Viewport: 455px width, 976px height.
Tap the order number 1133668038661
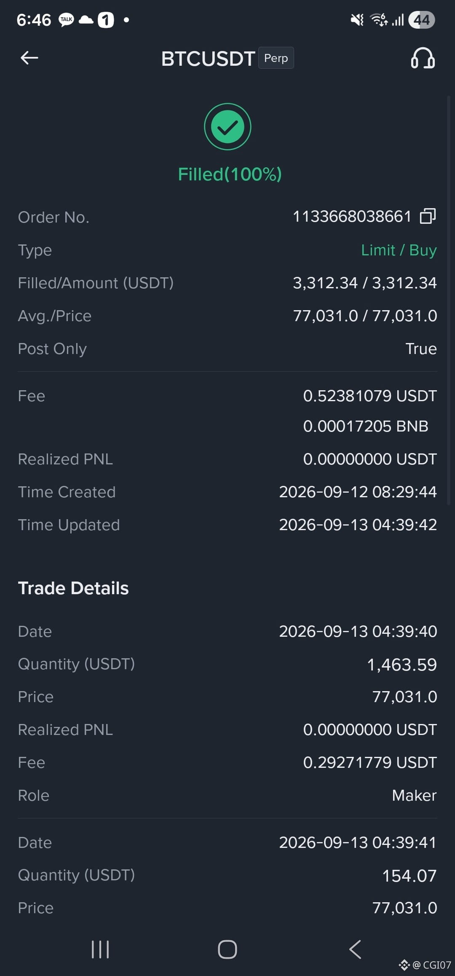coord(352,217)
